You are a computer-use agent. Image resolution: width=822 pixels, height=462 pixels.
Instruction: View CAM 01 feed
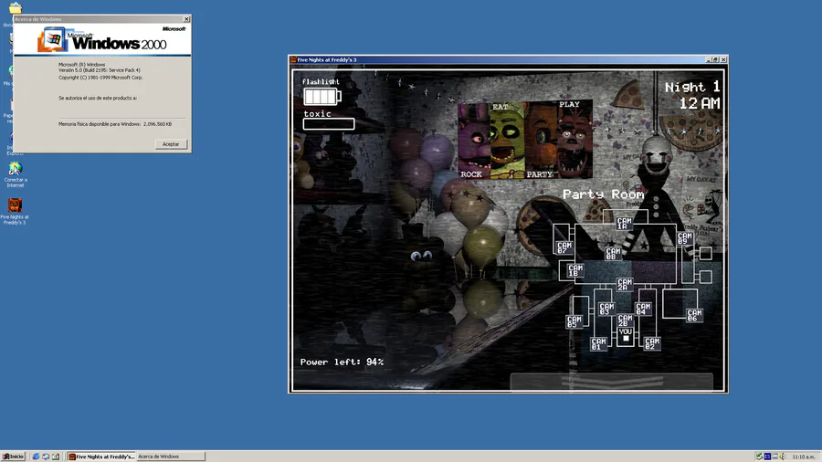click(598, 344)
